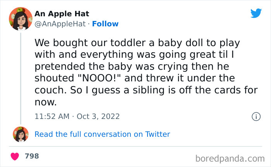The width and height of the screenshot is (271, 167).
Task: View the 798 likes count
Action: (32, 156)
